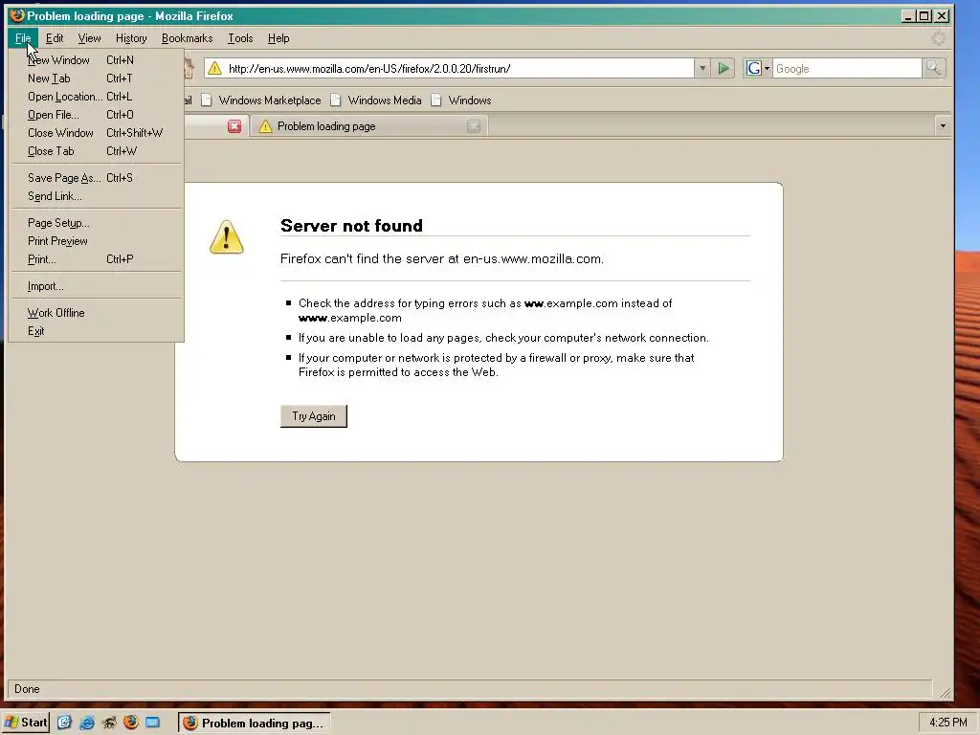Click the Windows Start button
Viewport: 980px width, 735px height.
tap(25, 723)
